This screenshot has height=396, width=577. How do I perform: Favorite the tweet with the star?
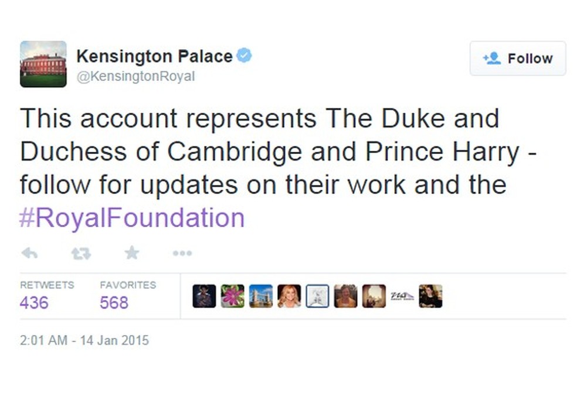[x=131, y=252]
